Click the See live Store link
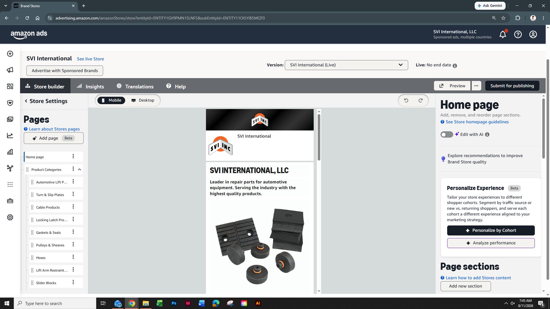The width and height of the screenshot is (550, 309). (91, 59)
